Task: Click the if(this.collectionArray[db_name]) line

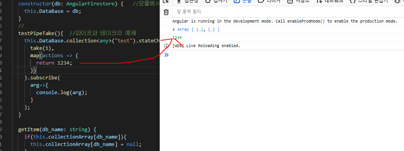Action: click(x=76, y=137)
